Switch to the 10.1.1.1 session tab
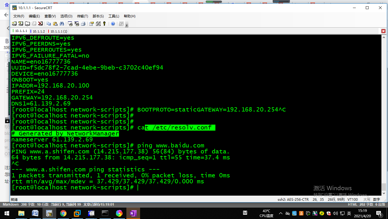388x219 pixels. tap(20, 31)
